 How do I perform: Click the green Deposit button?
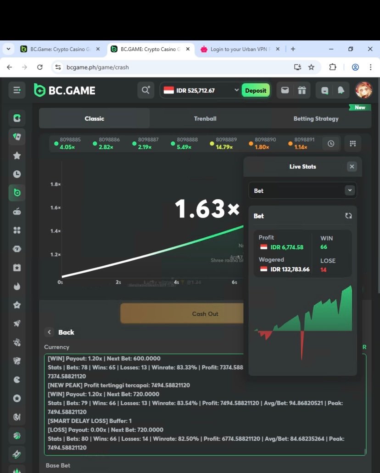click(x=256, y=90)
